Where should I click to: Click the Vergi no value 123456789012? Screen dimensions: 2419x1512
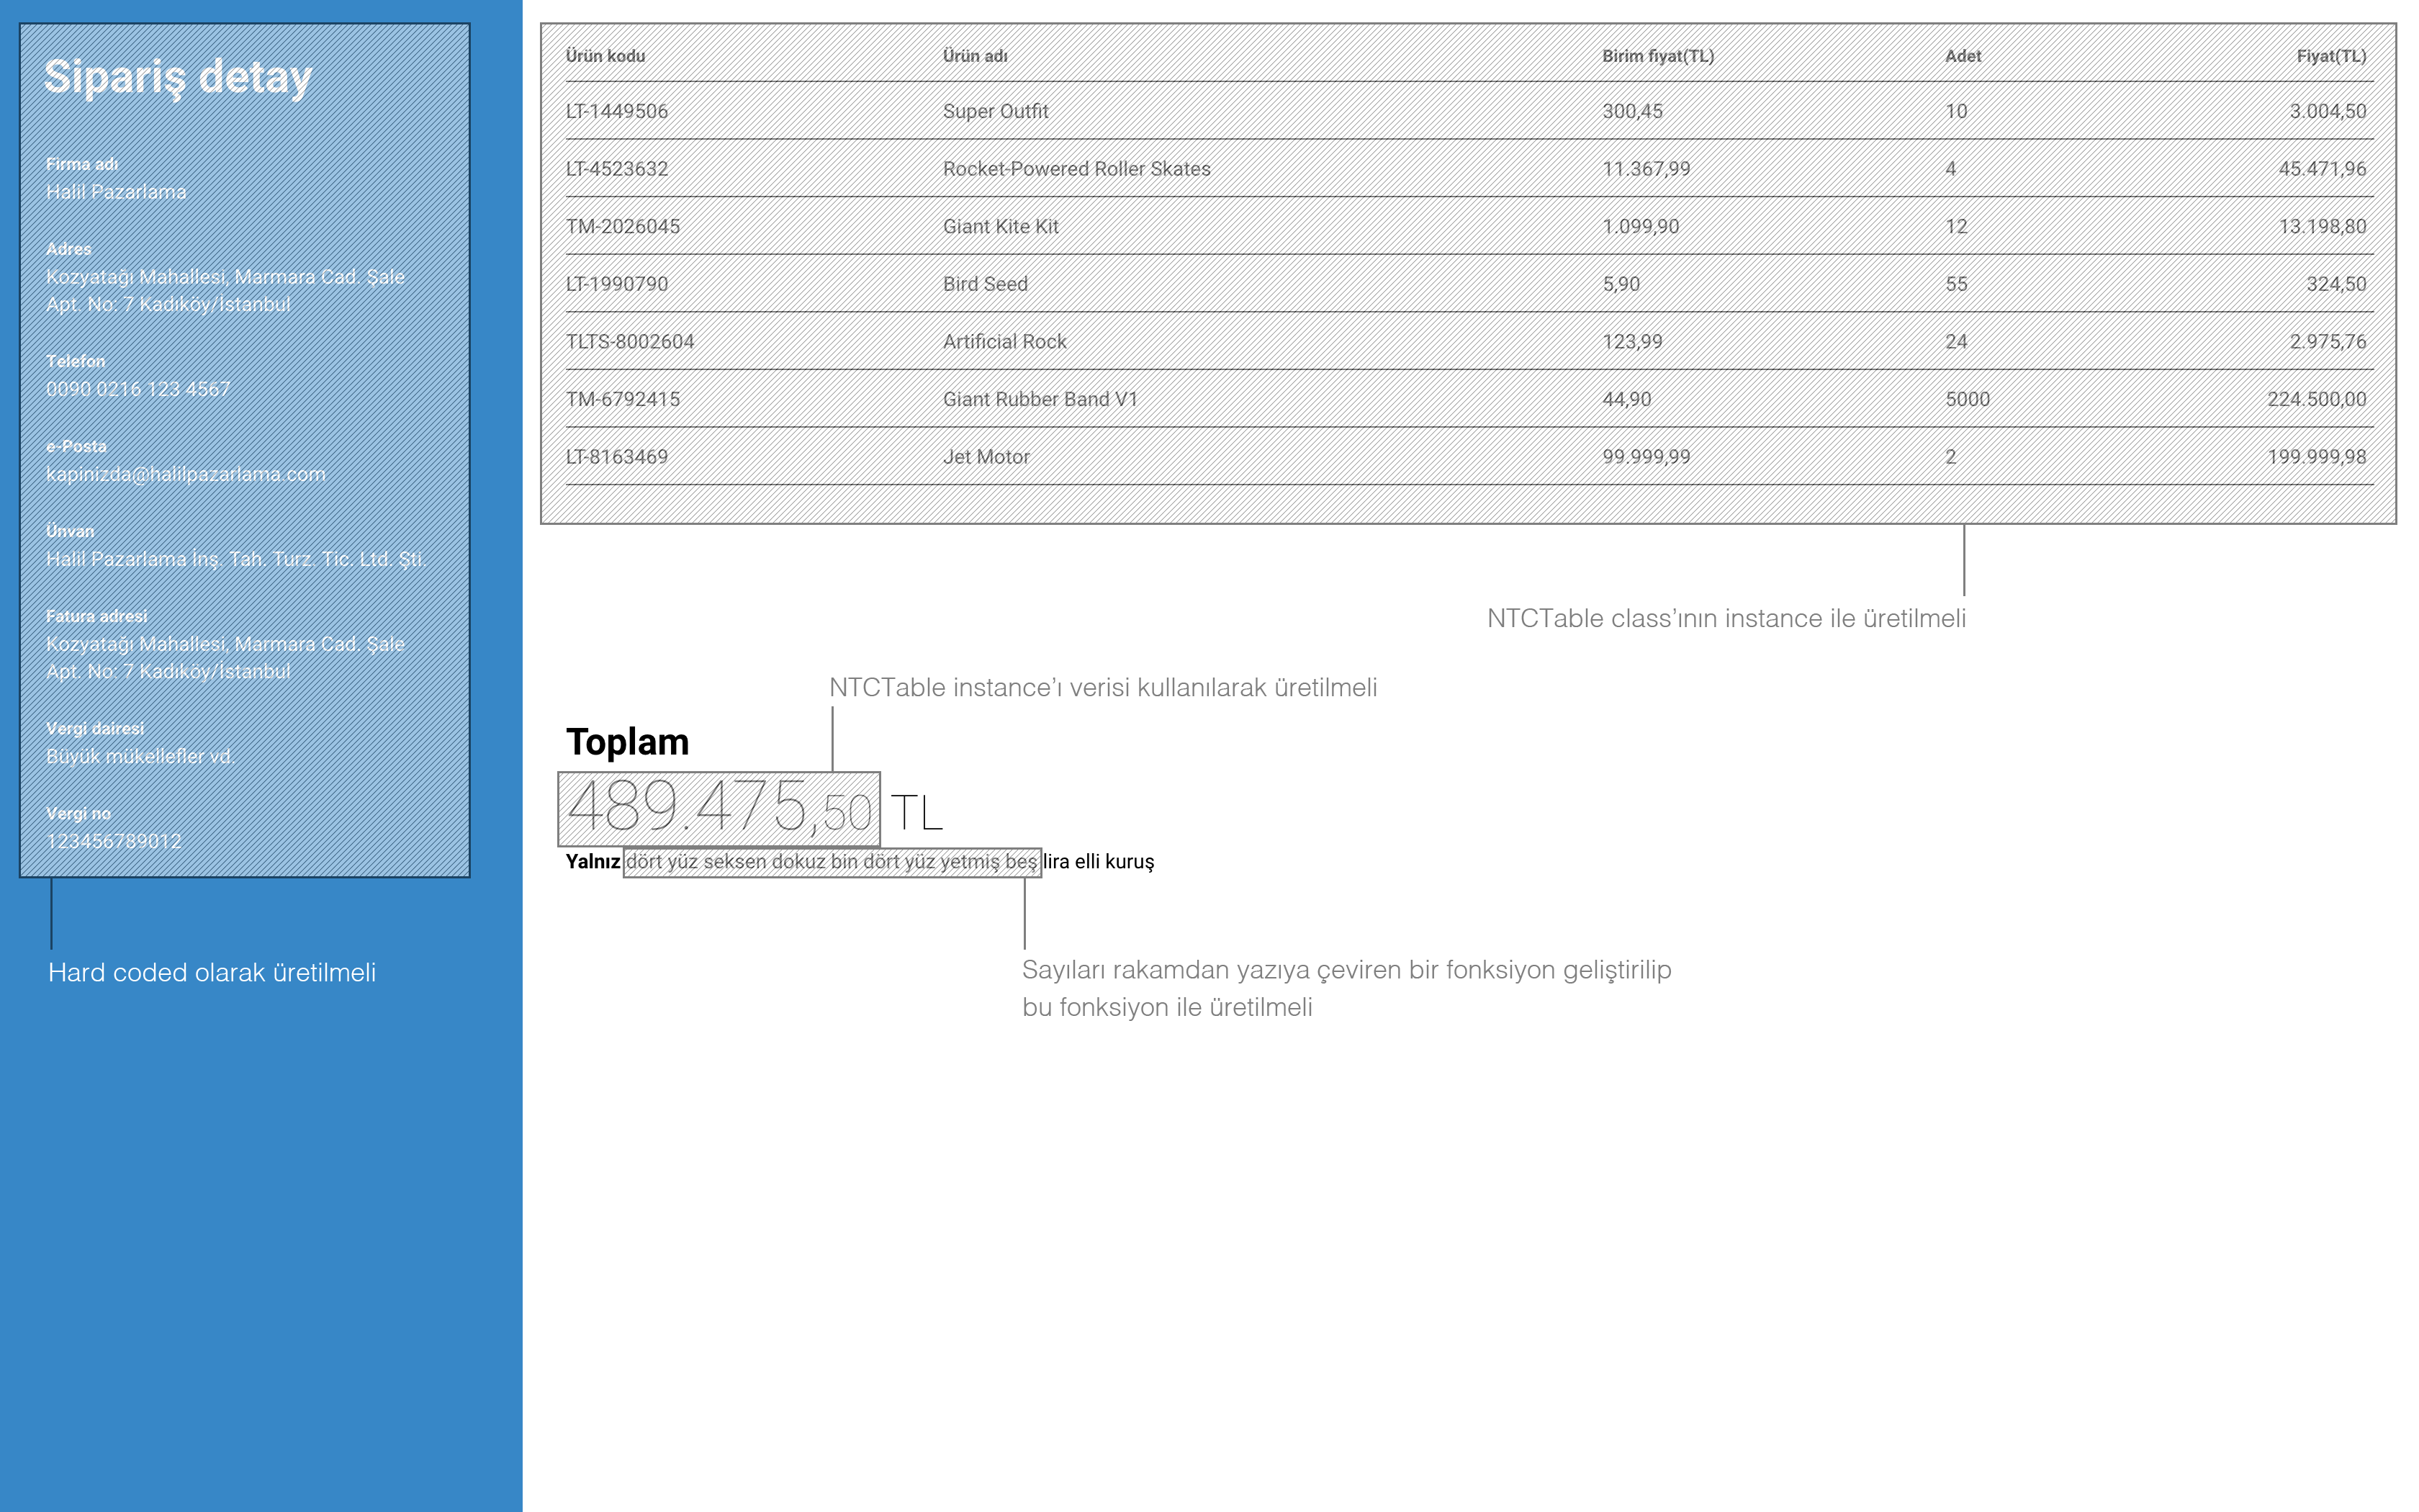(x=114, y=841)
